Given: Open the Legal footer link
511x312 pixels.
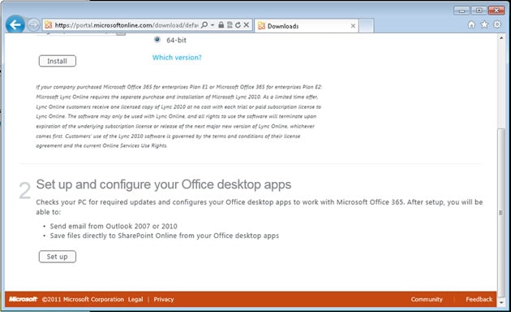Looking at the screenshot, I should pyautogui.click(x=135, y=299).
